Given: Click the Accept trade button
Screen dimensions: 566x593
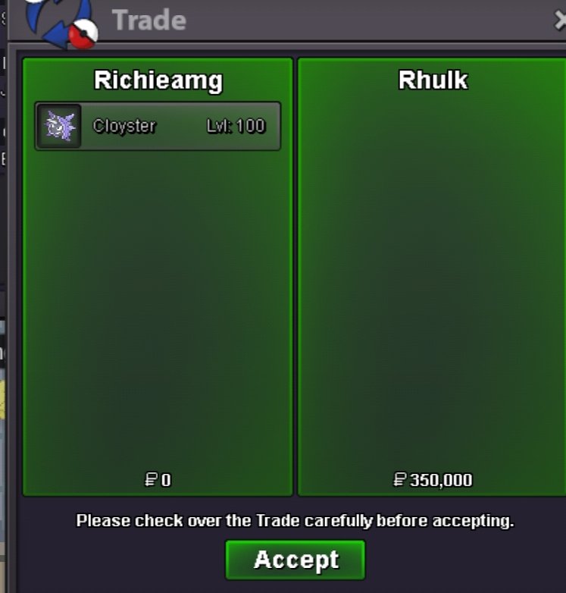Looking at the screenshot, I should point(295,560).
